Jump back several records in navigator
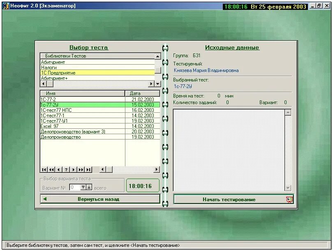 point(51,170)
